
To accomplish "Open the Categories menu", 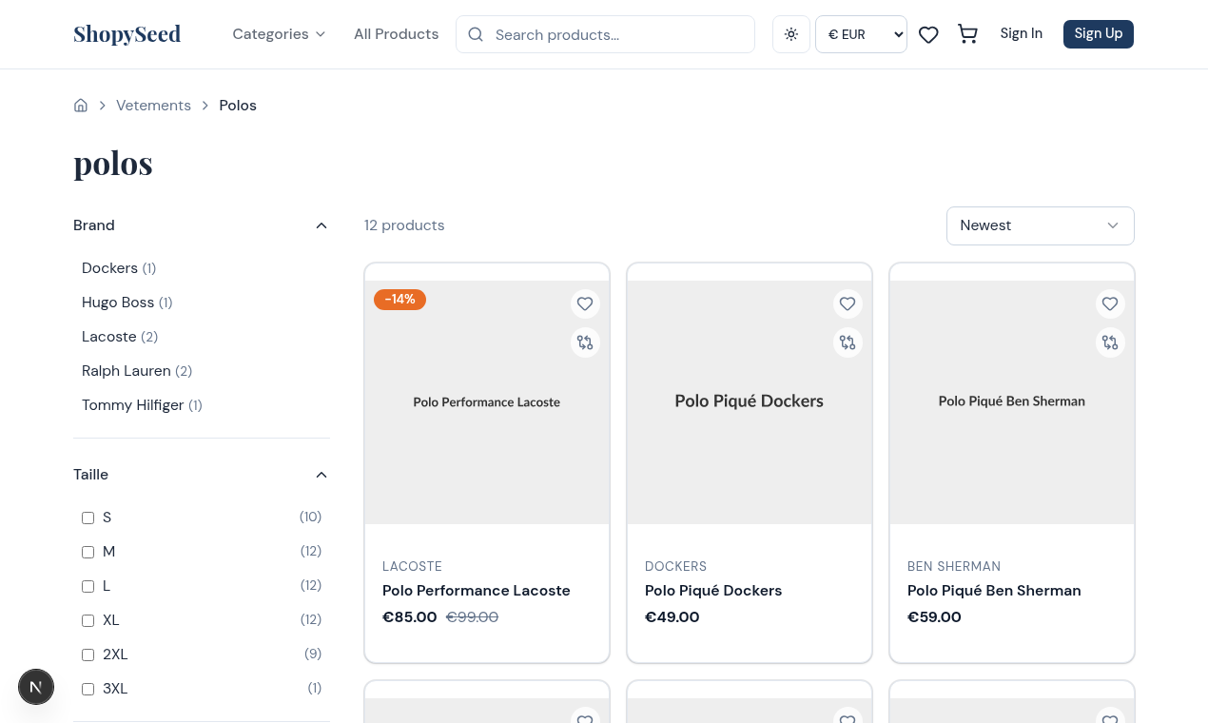I will click(279, 34).
